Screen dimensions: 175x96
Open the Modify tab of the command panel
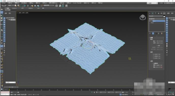click(x=153, y=13)
